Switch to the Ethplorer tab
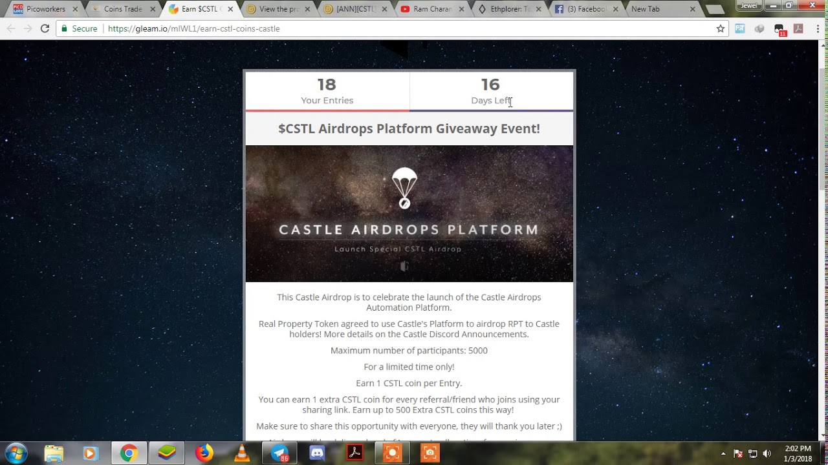Viewport: 828px width, 465px height. coord(510,9)
